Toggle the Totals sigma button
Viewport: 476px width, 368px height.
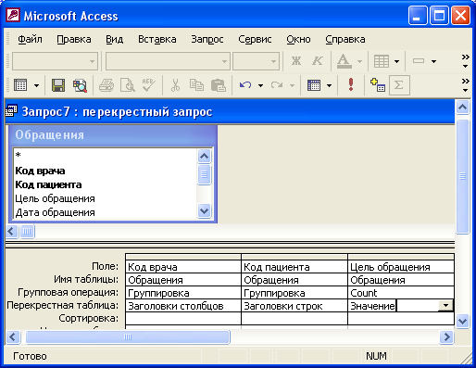pyautogui.click(x=399, y=85)
